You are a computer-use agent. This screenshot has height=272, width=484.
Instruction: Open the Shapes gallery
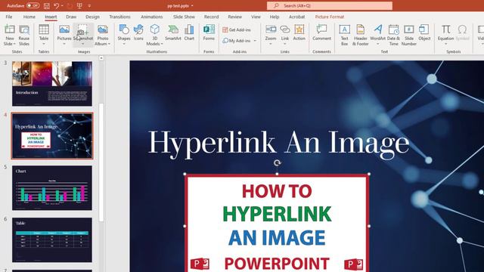pyautogui.click(x=124, y=35)
